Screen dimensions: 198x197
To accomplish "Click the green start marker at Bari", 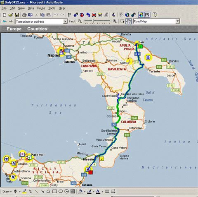I will coord(140,46).
